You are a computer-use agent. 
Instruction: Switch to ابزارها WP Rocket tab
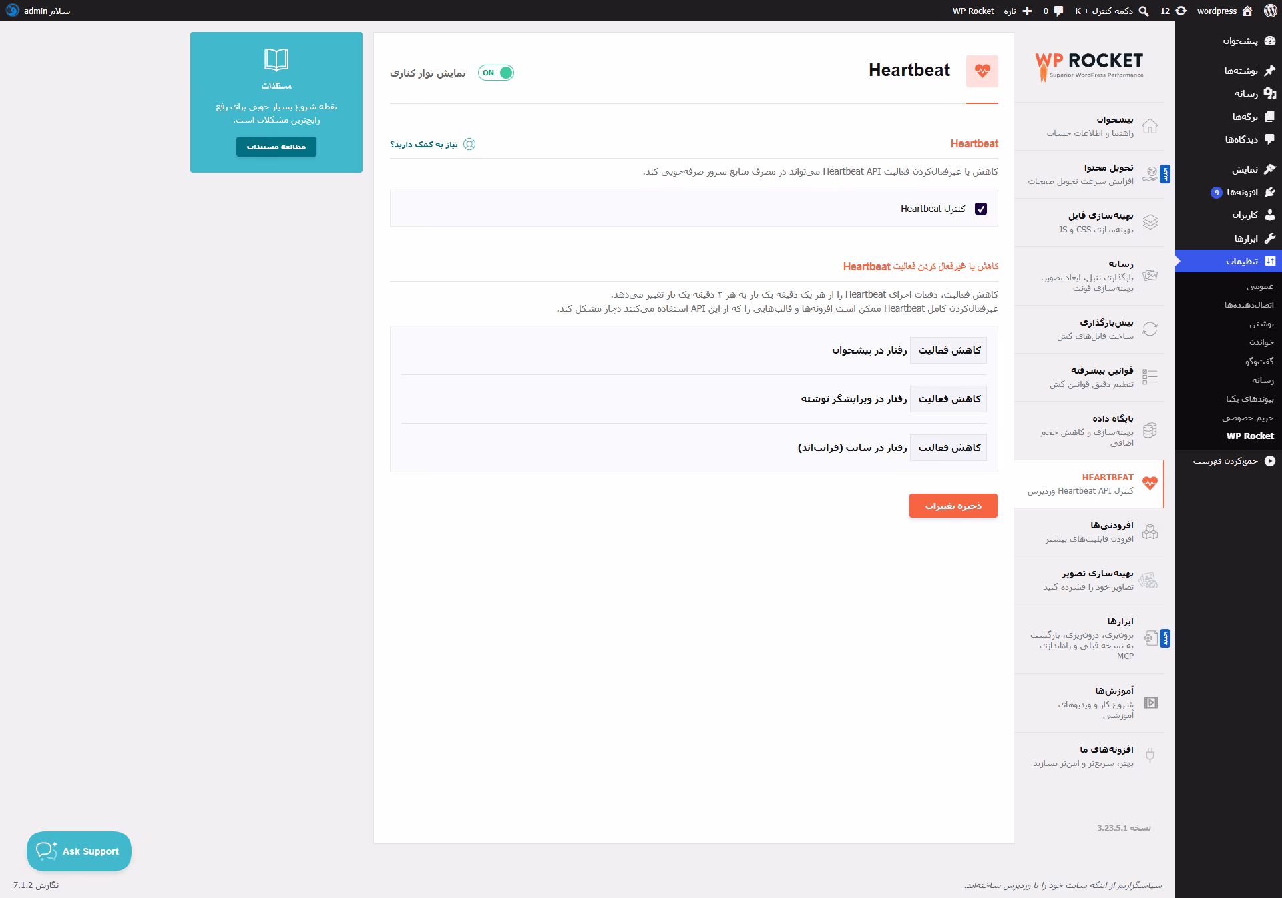click(1090, 638)
